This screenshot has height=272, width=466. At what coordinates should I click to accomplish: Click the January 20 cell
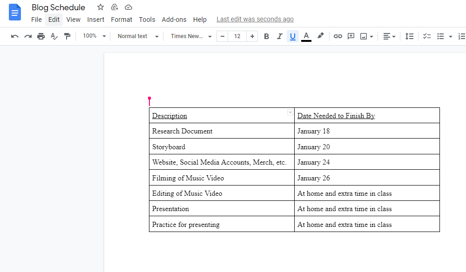pyautogui.click(x=367, y=146)
